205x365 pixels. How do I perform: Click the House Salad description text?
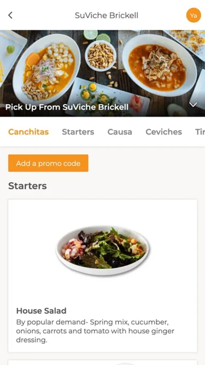(x=95, y=331)
